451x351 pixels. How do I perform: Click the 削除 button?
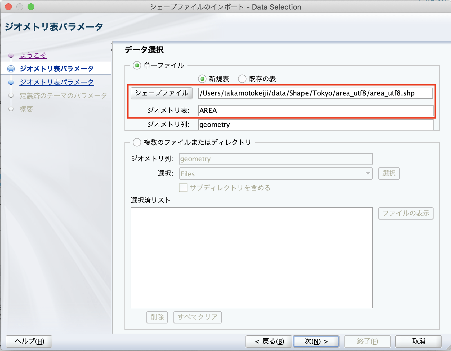[157, 317]
